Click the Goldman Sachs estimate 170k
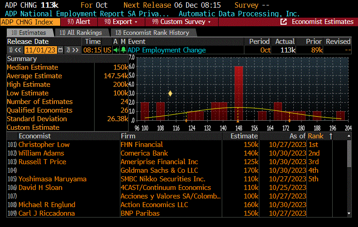Screen dimensions: 358x227 click(251, 170)
